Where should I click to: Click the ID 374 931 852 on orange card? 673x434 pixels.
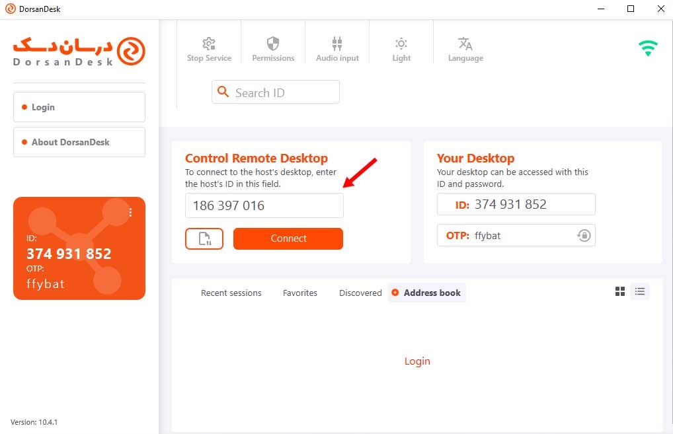pyautogui.click(x=69, y=254)
